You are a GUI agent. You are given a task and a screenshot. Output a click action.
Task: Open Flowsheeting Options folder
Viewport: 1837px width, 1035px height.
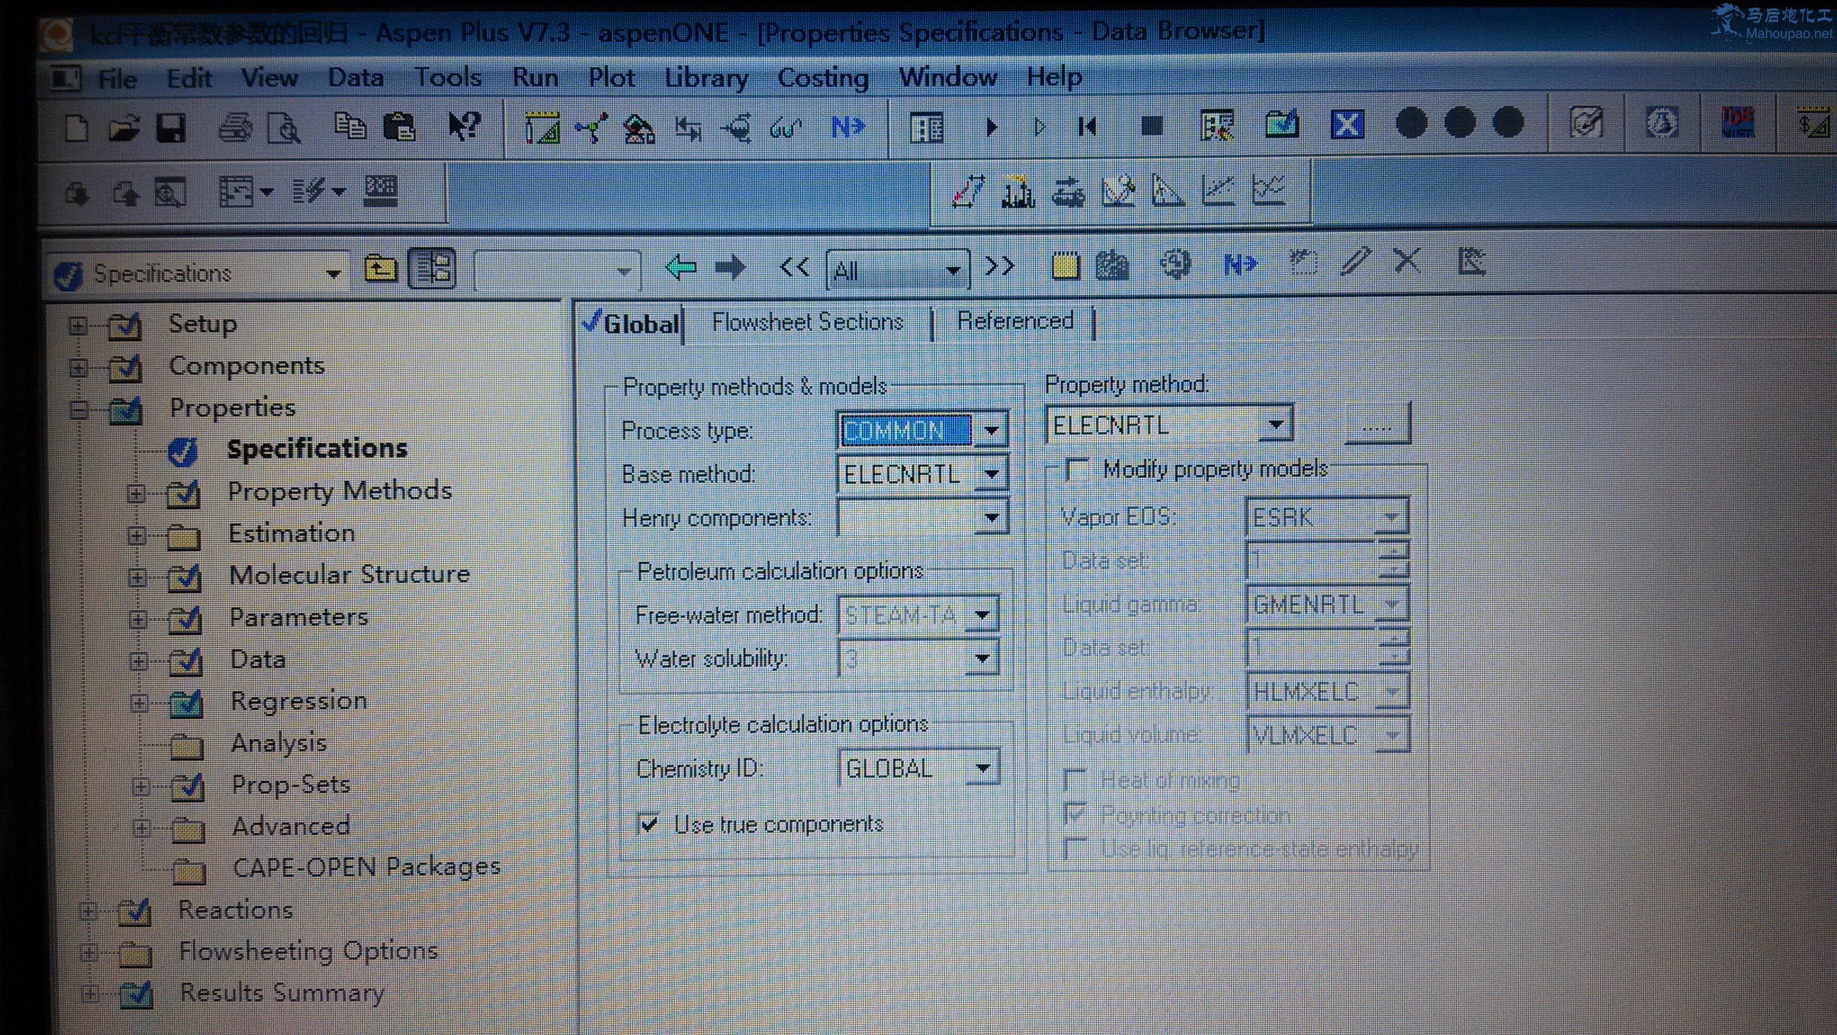308,952
